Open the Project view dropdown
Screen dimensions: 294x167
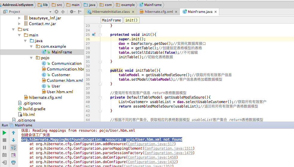point(50,12)
